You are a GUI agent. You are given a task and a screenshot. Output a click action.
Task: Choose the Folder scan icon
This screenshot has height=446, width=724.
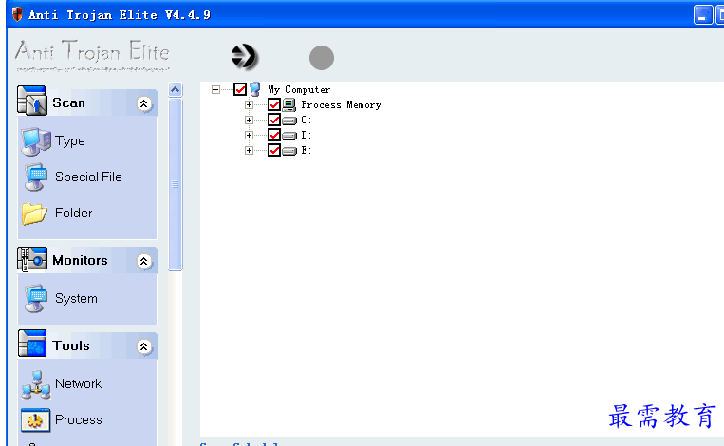(x=34, y=214)
